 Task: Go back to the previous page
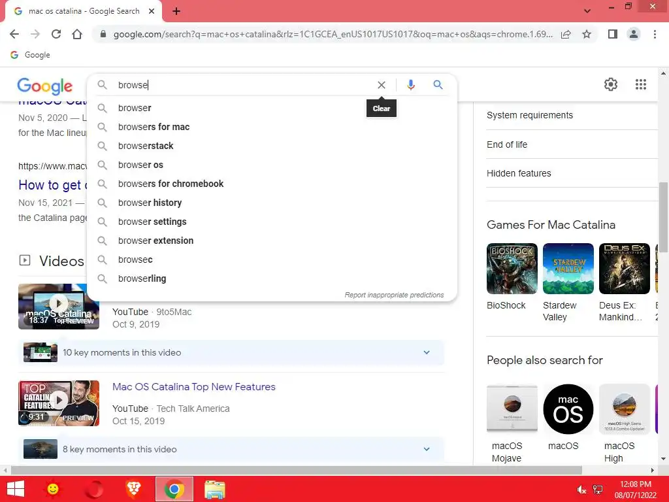[x=14, y=34]
